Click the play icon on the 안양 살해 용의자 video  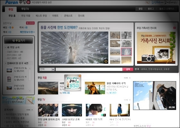(57, 115)
